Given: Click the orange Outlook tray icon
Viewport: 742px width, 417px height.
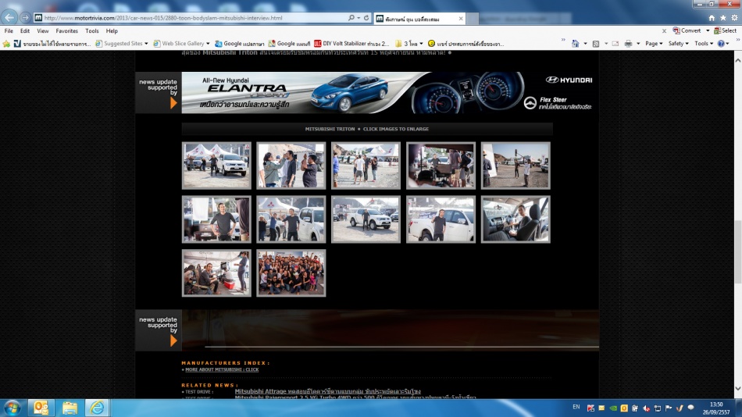Looking at the screenshot, I should 624,408.
